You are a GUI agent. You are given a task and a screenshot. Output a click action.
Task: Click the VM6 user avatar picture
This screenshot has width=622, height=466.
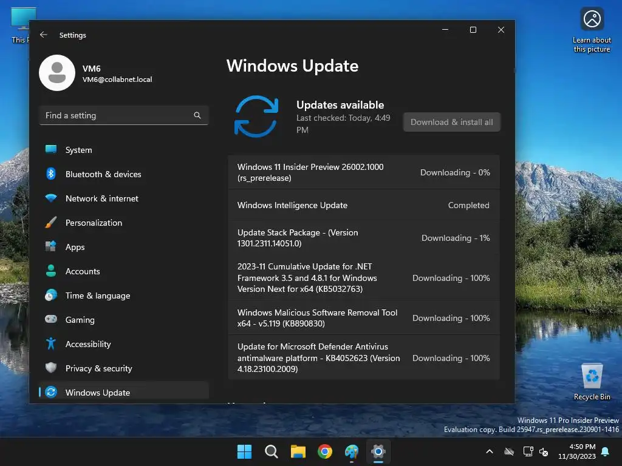coord(57,73)
